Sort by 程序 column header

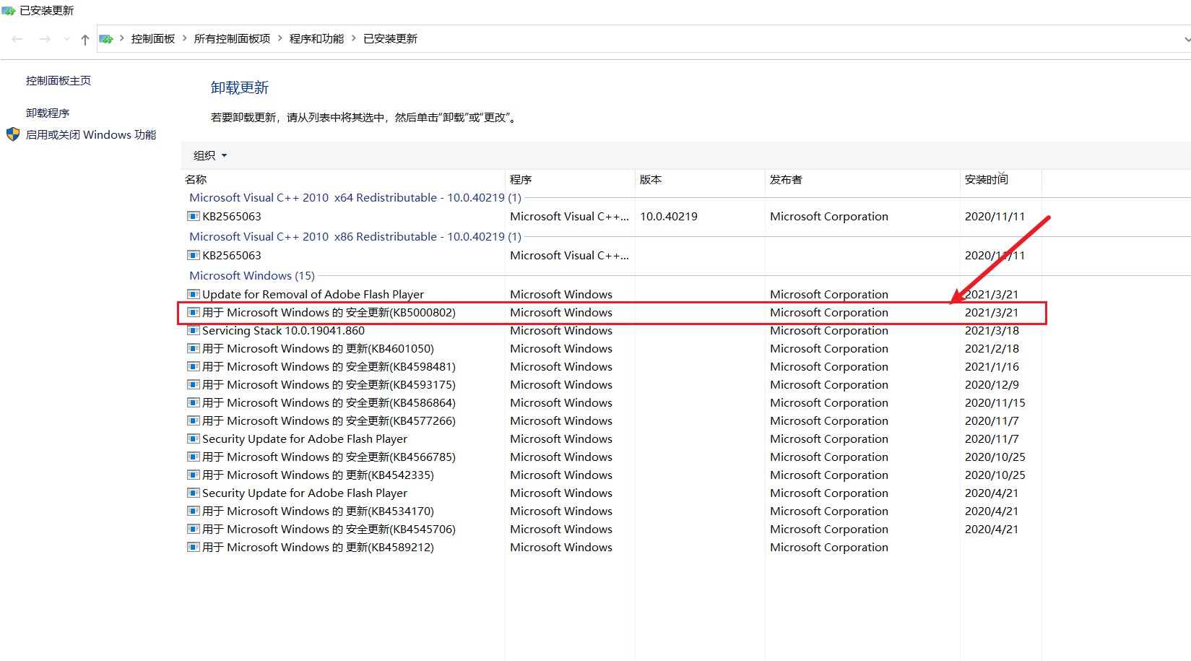(521, 180)
